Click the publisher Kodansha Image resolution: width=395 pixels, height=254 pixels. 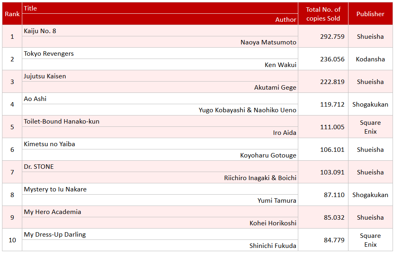[370, 59]
